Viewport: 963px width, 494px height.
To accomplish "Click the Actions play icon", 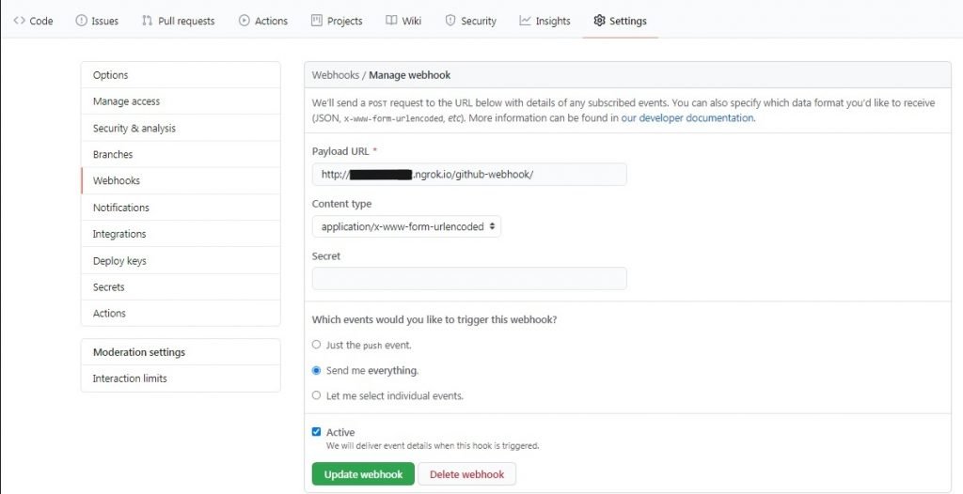I will click(x=245, y=21).
